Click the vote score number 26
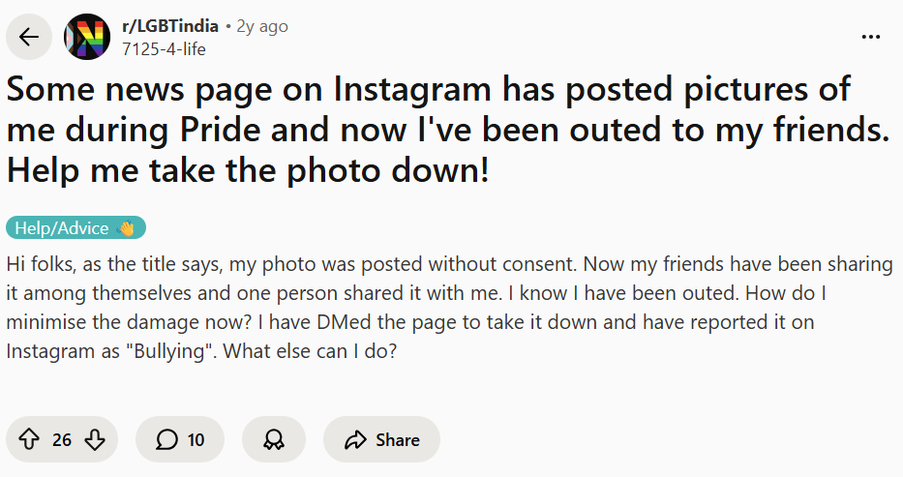 (62, 440)
